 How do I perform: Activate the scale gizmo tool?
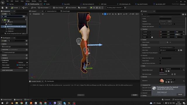[110, 14]
